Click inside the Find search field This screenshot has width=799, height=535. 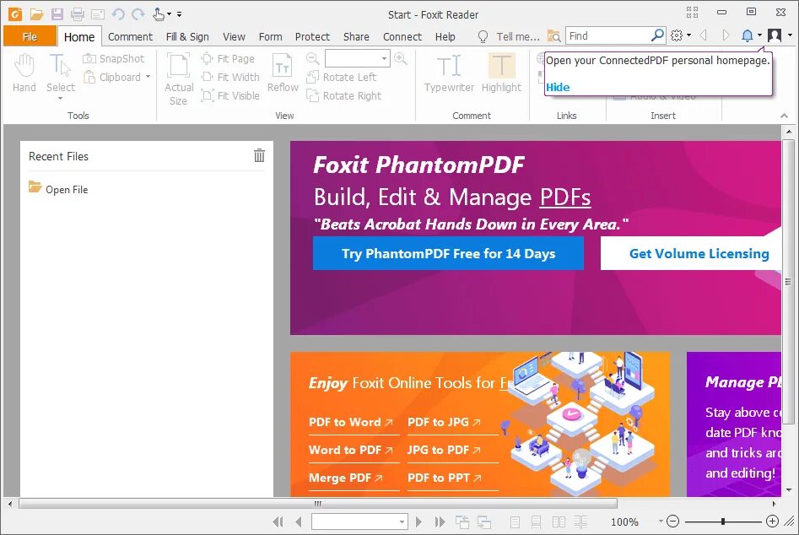pos(608,35)
